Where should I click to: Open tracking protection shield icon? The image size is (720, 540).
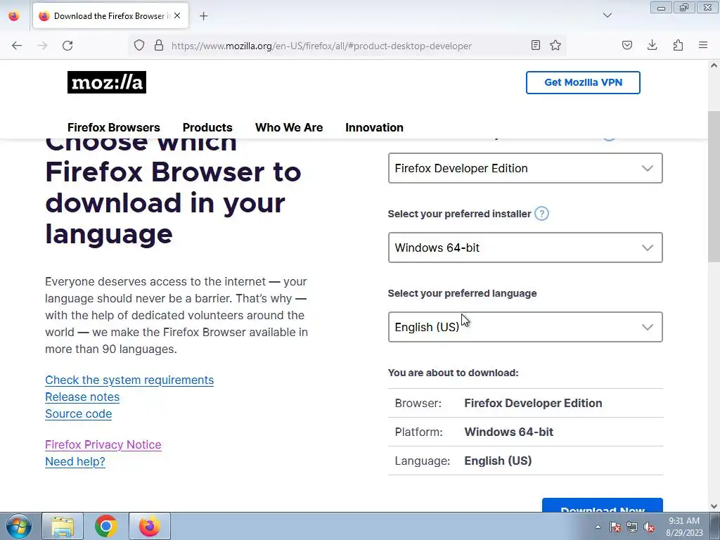click(139, 46)
